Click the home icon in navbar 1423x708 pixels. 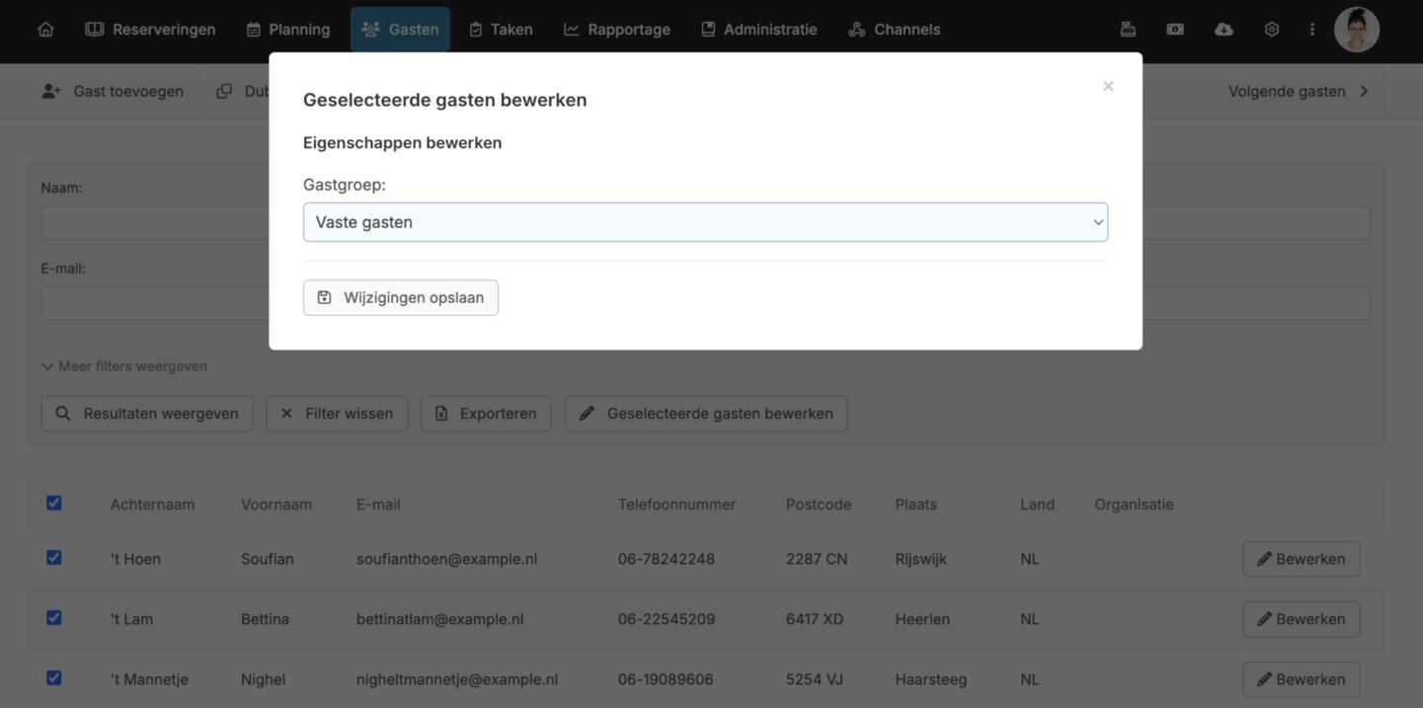pos(45,30)
